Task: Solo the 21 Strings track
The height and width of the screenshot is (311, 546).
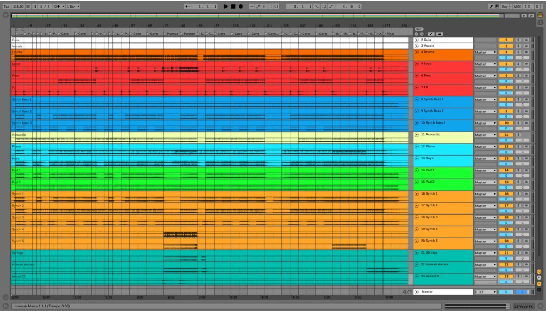Action: 518,252
